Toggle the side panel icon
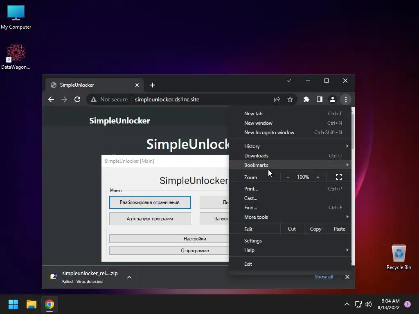This screenshot has height=314, width=419. (x=319, y=100)
